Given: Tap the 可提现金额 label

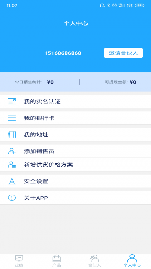Looking at the screenshot, I should click(117, 82).
